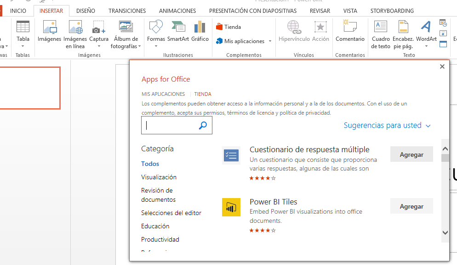Image resolution: width=457 pixels, height=265 pixels.
Task: Switch to MIS APLICACIONES in the dialog
Action: pyautogui.click(x=163, y=94)
